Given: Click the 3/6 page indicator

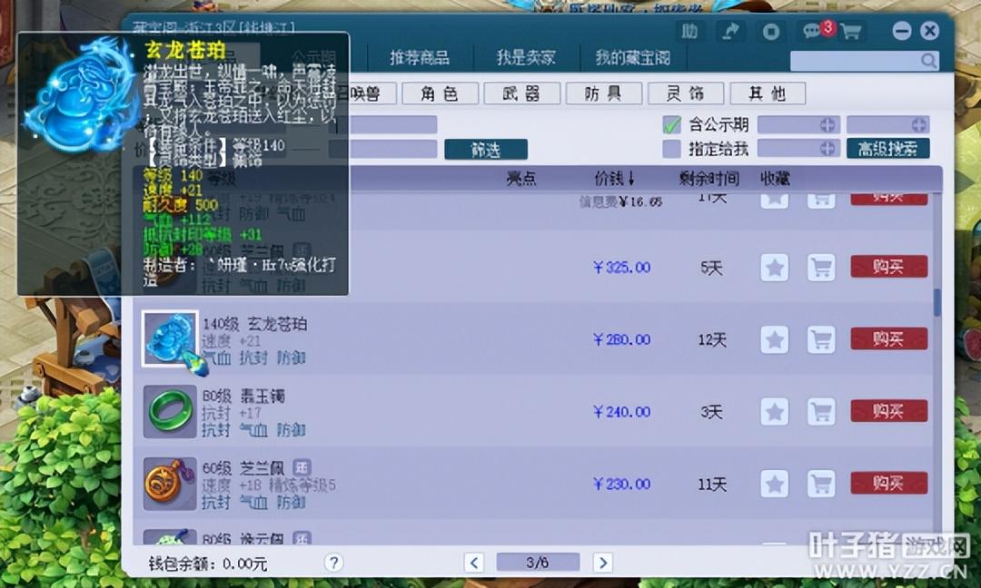Looking at the screenshot, I should [538, 563].
